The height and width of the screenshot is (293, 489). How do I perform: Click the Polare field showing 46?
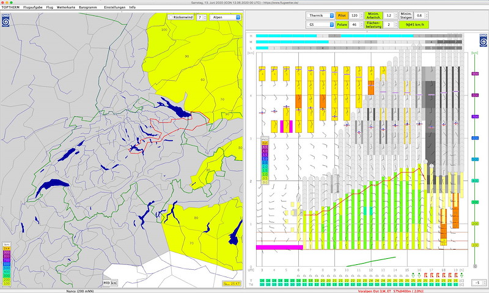click(355, 24)
